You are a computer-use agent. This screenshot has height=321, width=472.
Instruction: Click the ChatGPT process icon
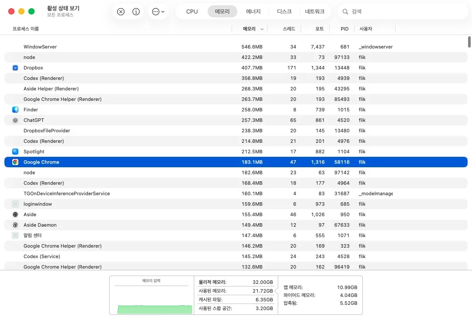[15, 120]
